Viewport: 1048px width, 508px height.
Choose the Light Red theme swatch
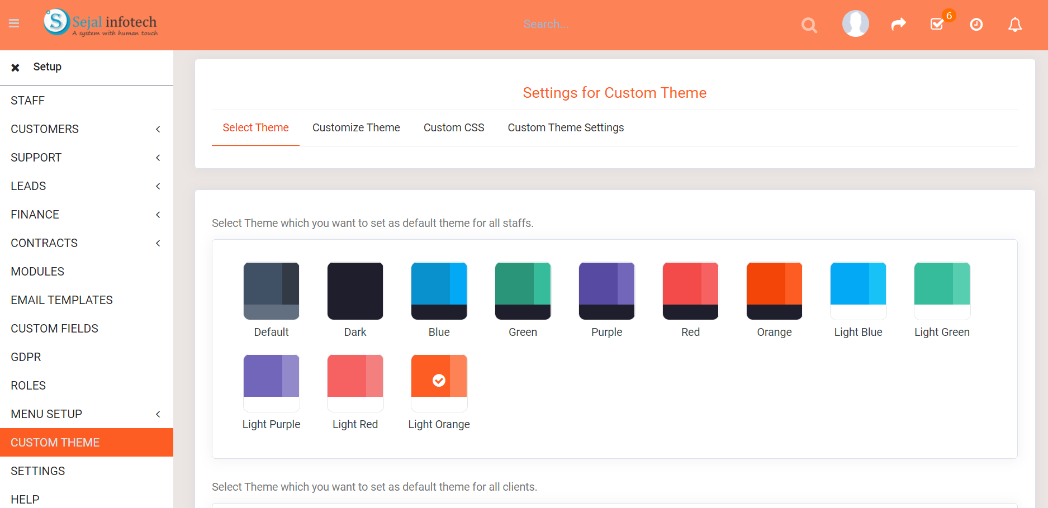(355, 383)
